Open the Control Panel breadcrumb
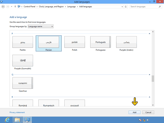Screen dimensions: 164x123 tap(29, 7)
